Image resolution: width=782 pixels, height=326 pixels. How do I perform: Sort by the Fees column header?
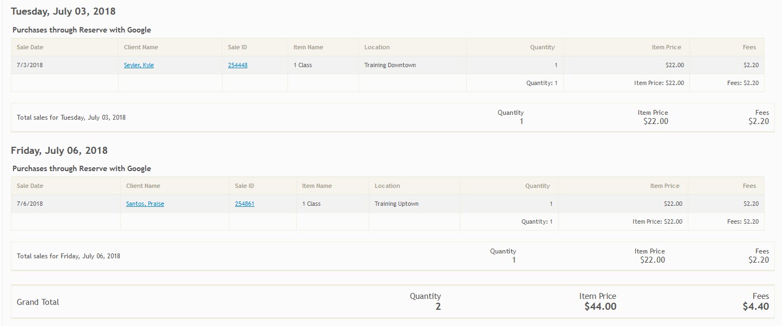pyautogui.click(x=750, y=47)
